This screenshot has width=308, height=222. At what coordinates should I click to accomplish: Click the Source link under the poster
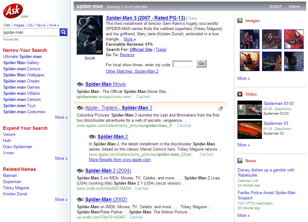90,58
